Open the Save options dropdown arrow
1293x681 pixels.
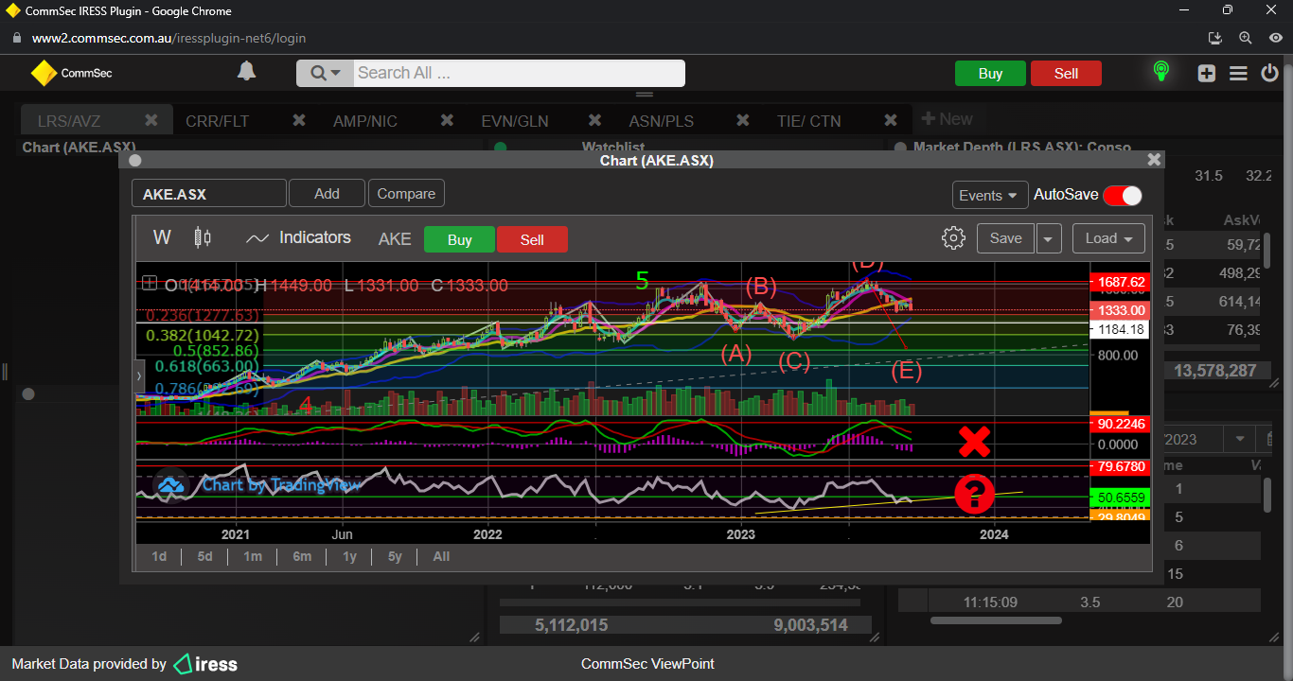point(1049,238)
